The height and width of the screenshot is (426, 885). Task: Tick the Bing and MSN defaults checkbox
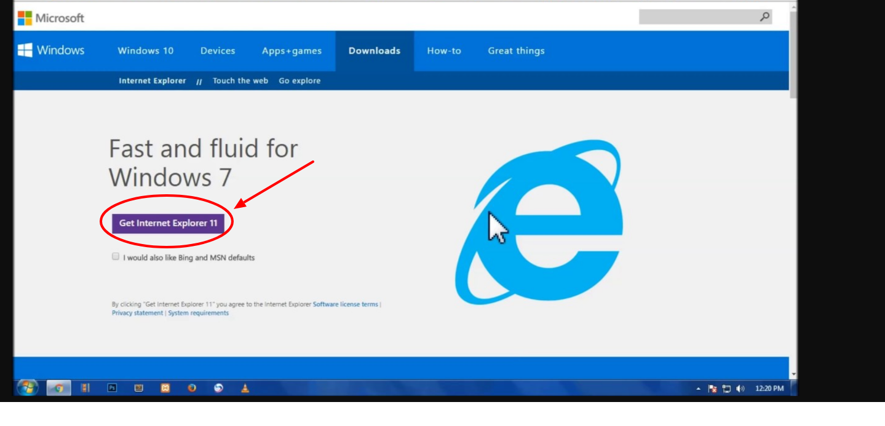pos(115,257)
